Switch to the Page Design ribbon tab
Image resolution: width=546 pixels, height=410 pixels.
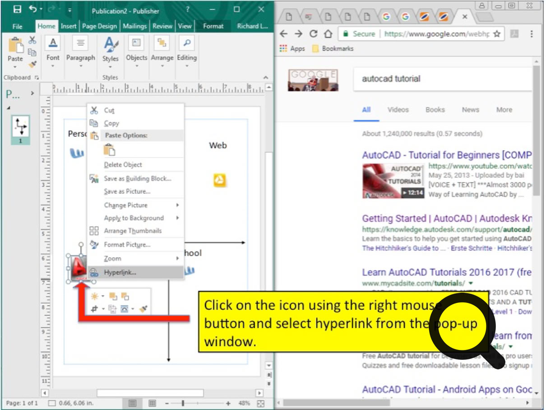99,26
